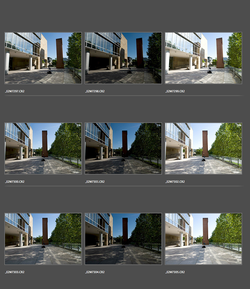Click the divider line under _E2M7301.CR2 label
Screen dimensions: 250x289
tap(123, 186)
